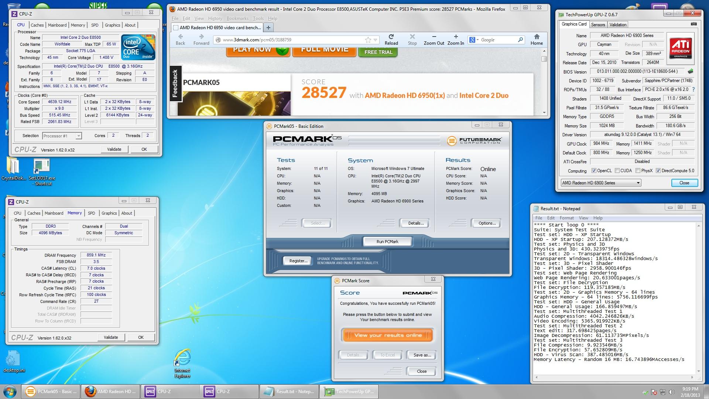Toggle DirectCompute 5.0 checkbox

click(658, 171)
